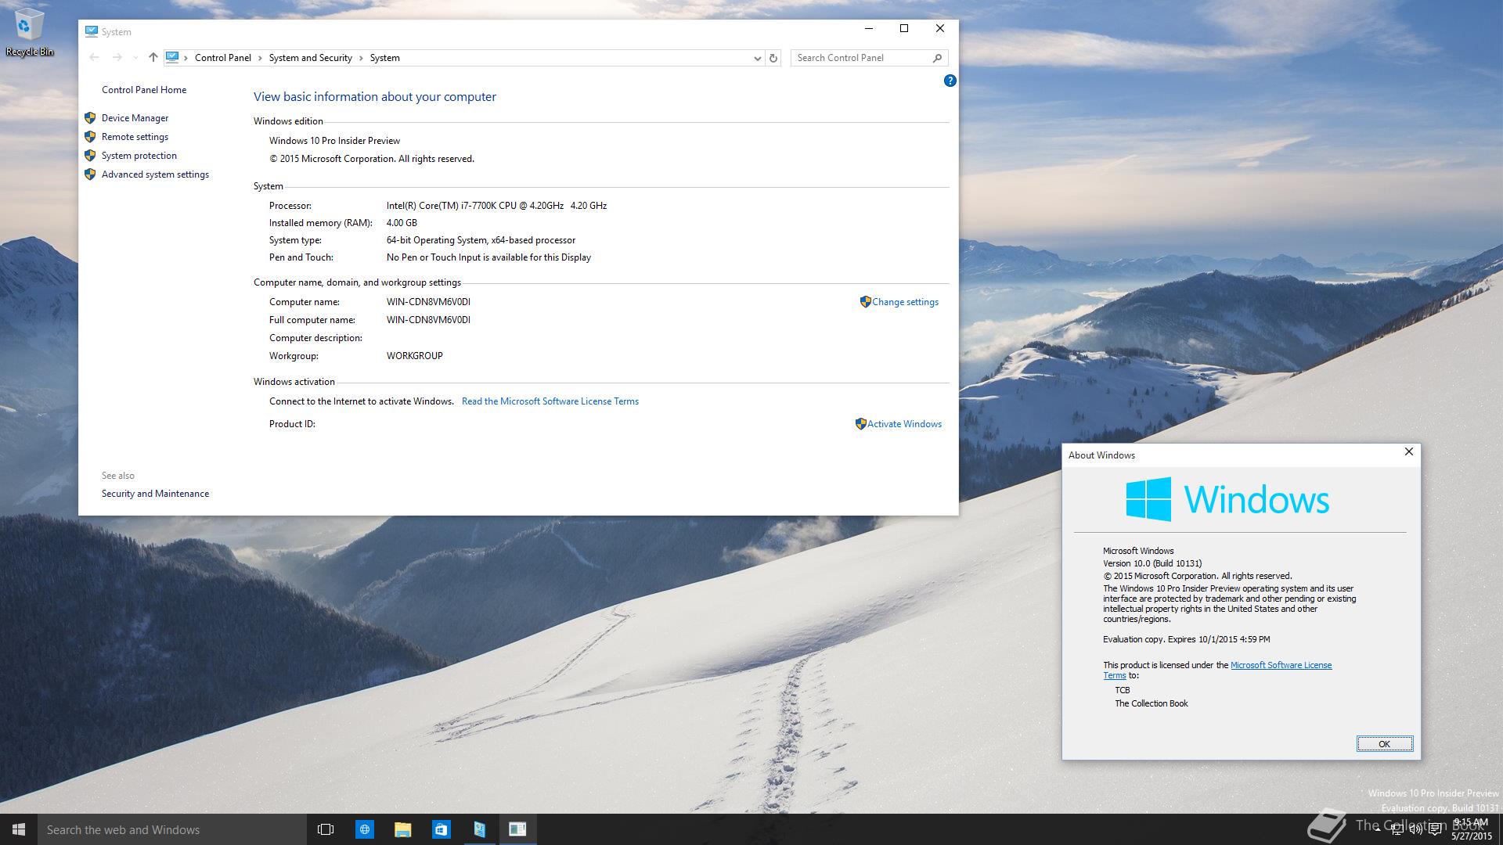Maximize the System window
This screenshot has height=845, width=1503.
904,29
